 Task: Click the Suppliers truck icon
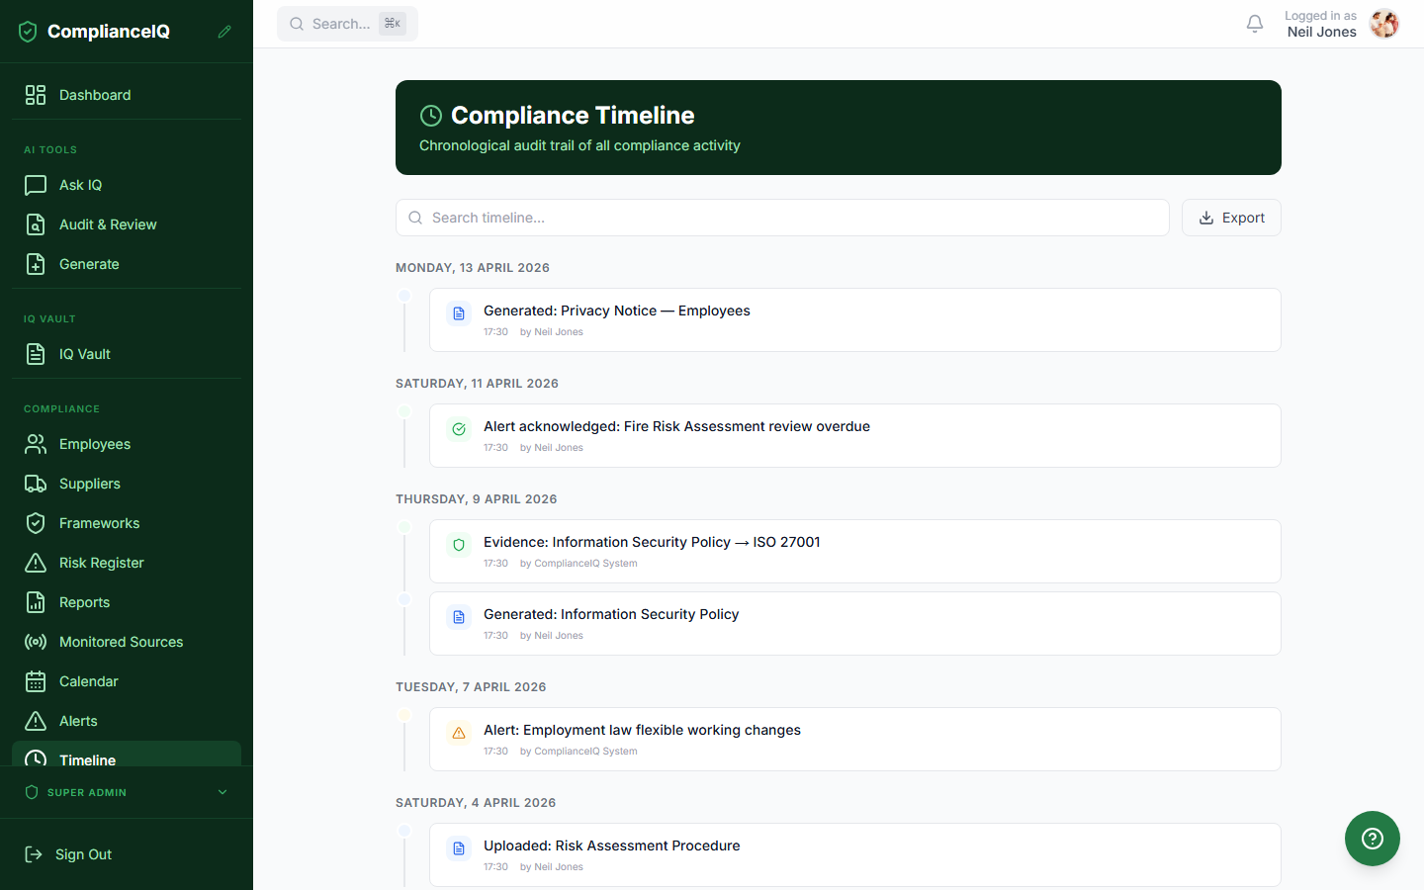point(36,484)
